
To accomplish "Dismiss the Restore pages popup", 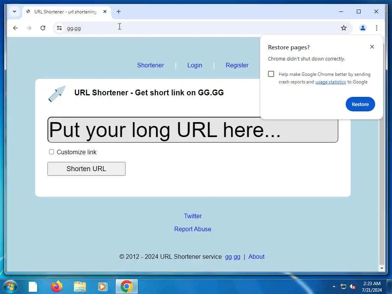I will point(372,47).
